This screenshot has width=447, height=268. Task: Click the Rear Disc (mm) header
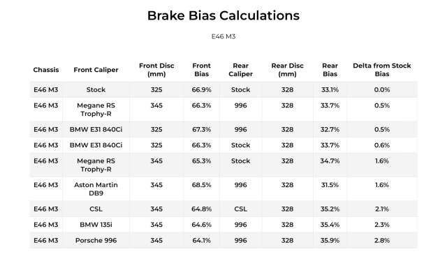pos(287,70)
